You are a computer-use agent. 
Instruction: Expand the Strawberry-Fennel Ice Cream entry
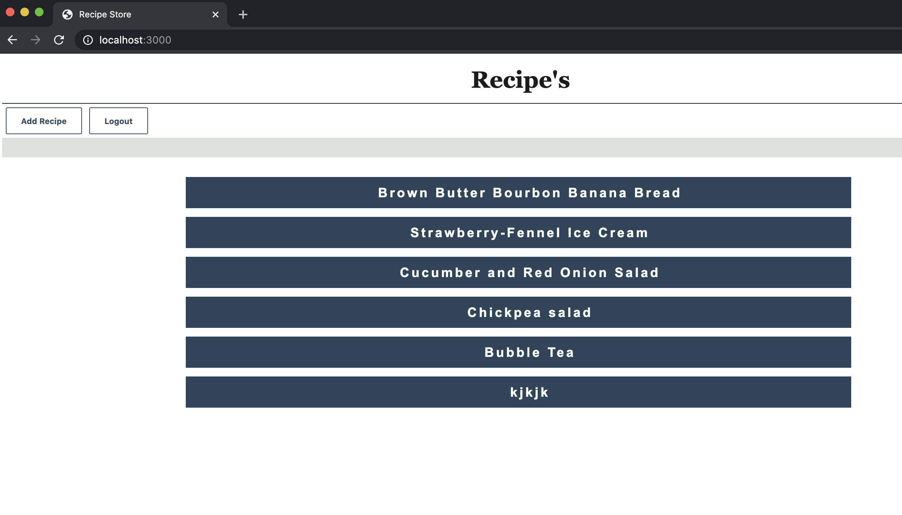pos(530,232)
